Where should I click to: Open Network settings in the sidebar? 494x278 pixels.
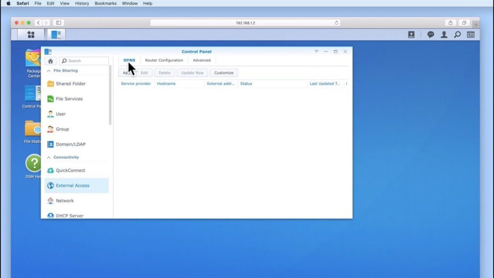77,200
